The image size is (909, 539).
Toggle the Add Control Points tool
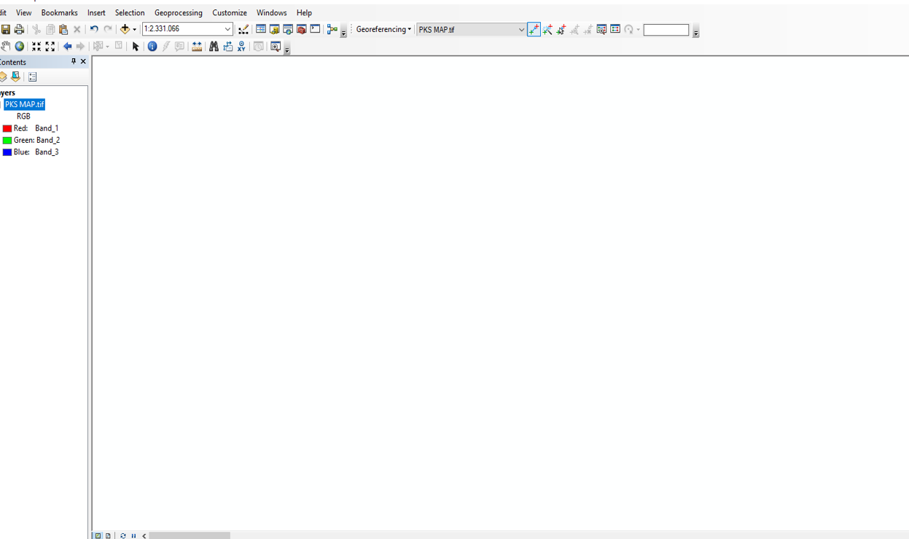click(x=534, y=30)
